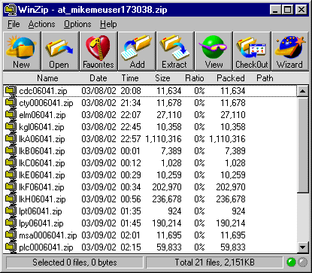The image size is (312, 273).
Task: Click the status text 'Total 21 files, 2,151KB'
Action: 214,262
